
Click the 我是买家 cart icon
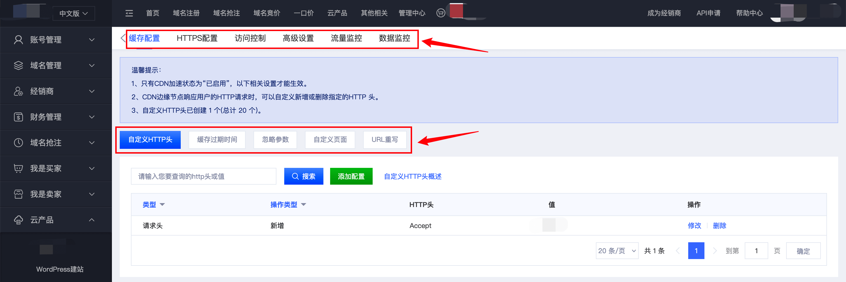18,168
